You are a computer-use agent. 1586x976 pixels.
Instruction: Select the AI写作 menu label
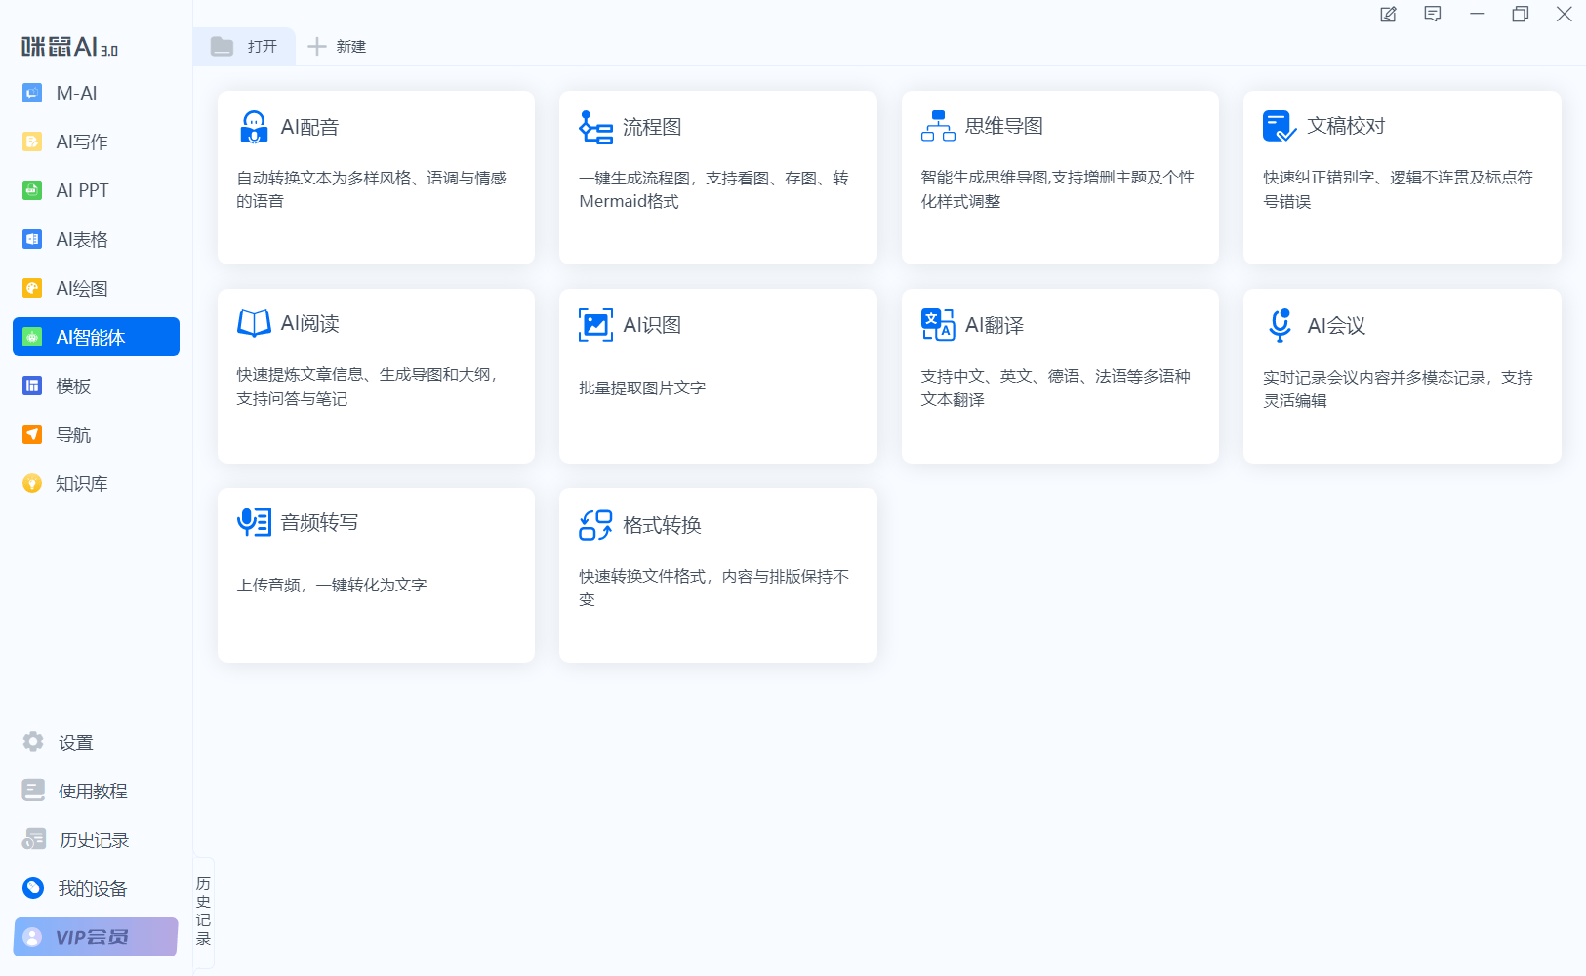82,142
